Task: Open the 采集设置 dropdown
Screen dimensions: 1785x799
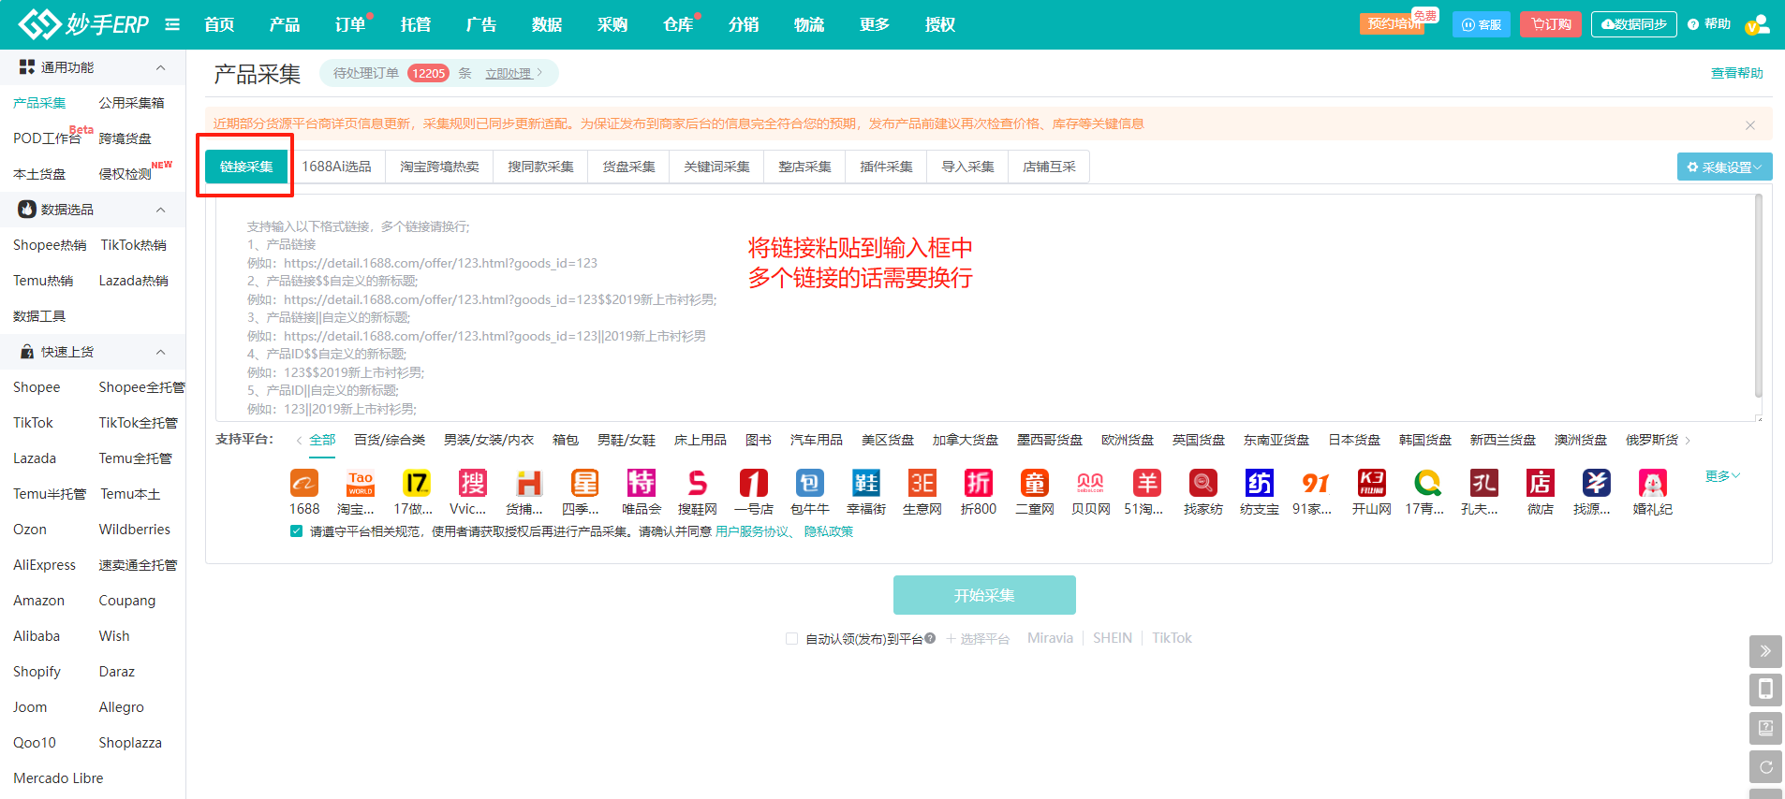Action: coord(1724,167)
